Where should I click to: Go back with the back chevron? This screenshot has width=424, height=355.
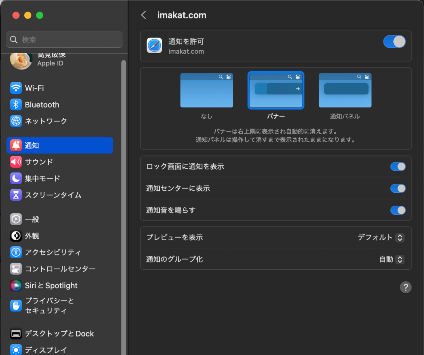click(144, 15)
